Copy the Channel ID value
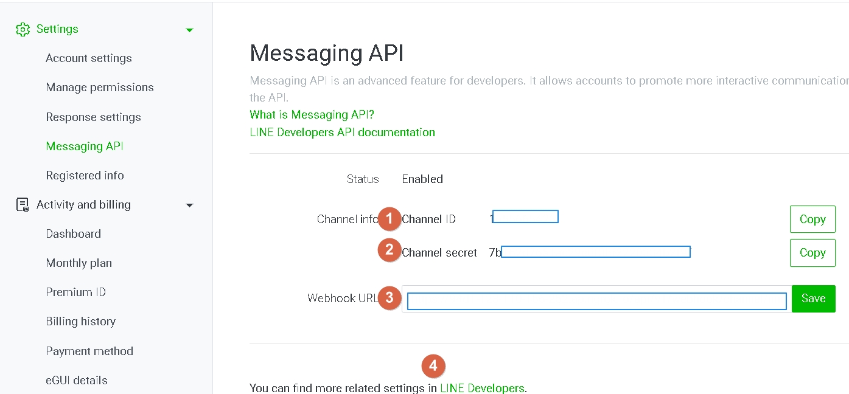The image size is (849, 394). 812,219
